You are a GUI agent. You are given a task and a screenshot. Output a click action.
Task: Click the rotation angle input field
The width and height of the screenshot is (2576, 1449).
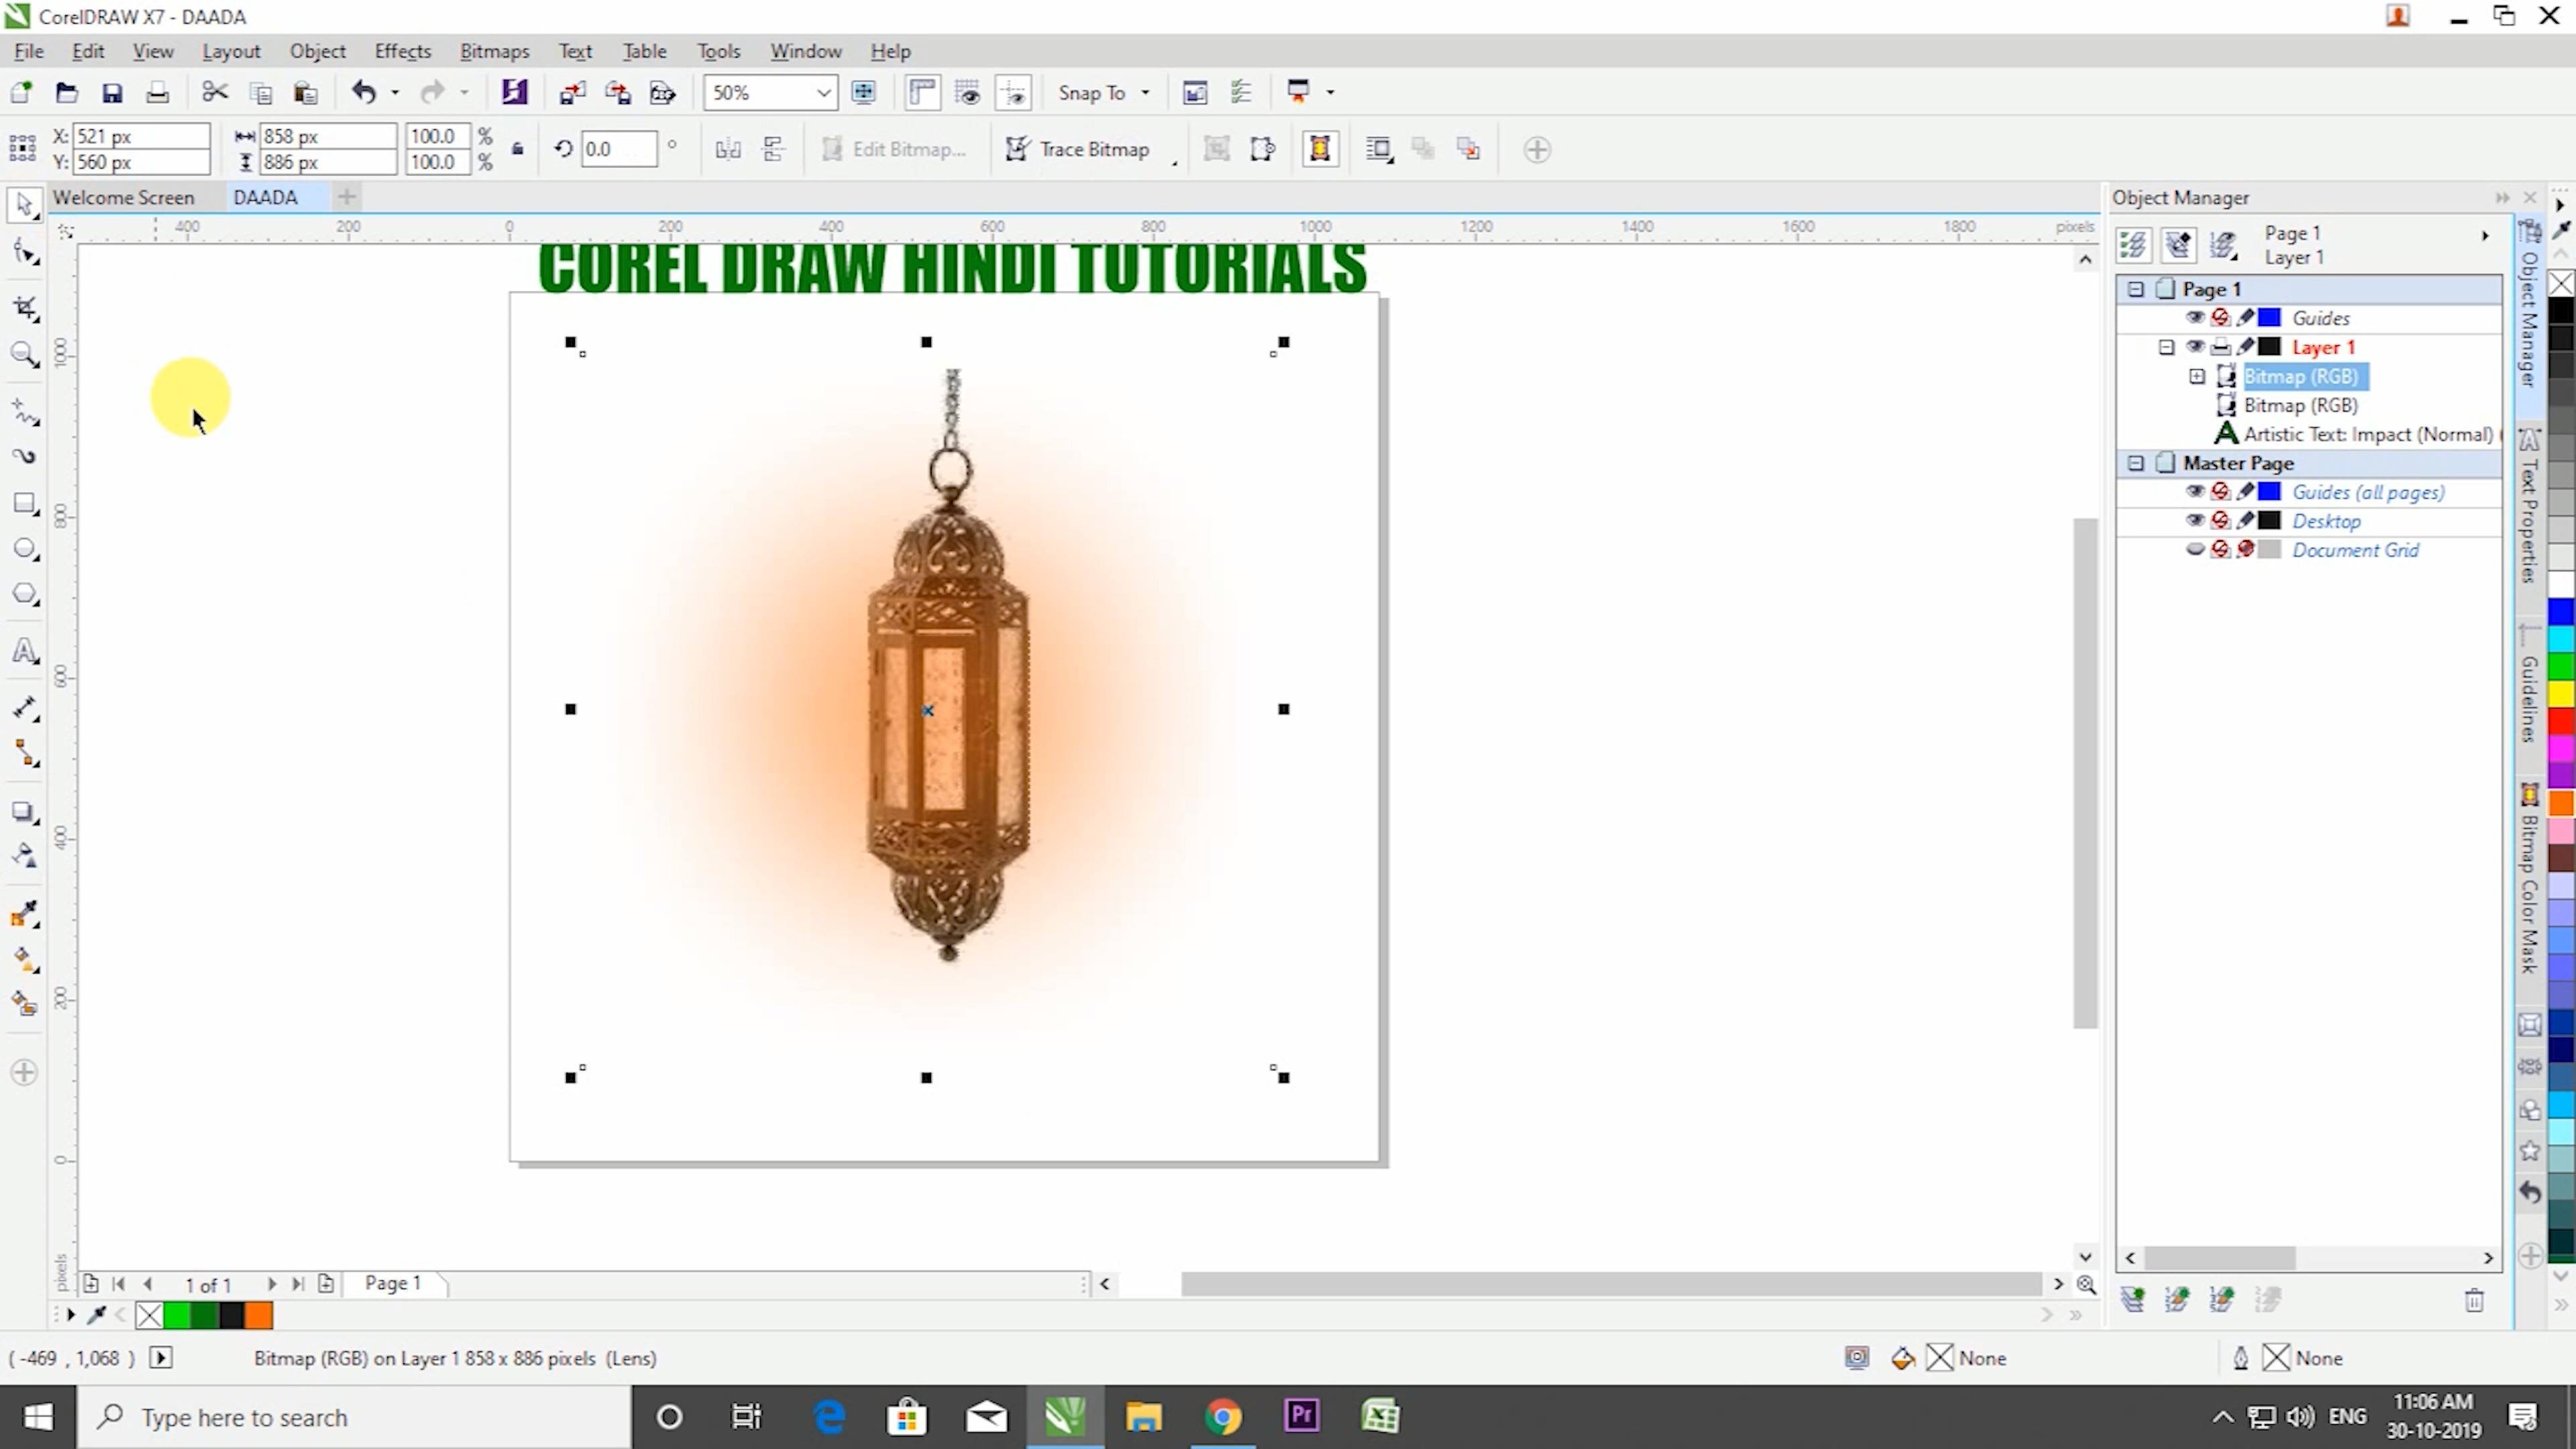pos(619,149)
